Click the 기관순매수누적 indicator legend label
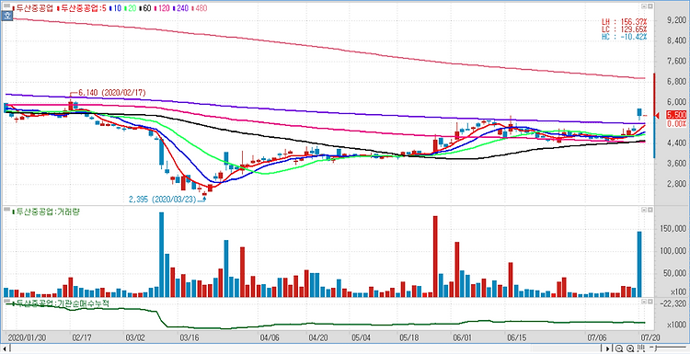 [x=61, y=303]
